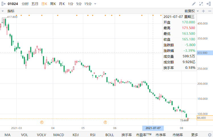The width and height of the screenshot is (213, 137).
Task: Click the 2021-07-07 date marker on axis
Action: point(153,128)
